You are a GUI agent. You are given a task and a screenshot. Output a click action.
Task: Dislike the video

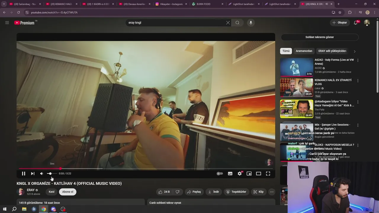click(x=178, y=192)
